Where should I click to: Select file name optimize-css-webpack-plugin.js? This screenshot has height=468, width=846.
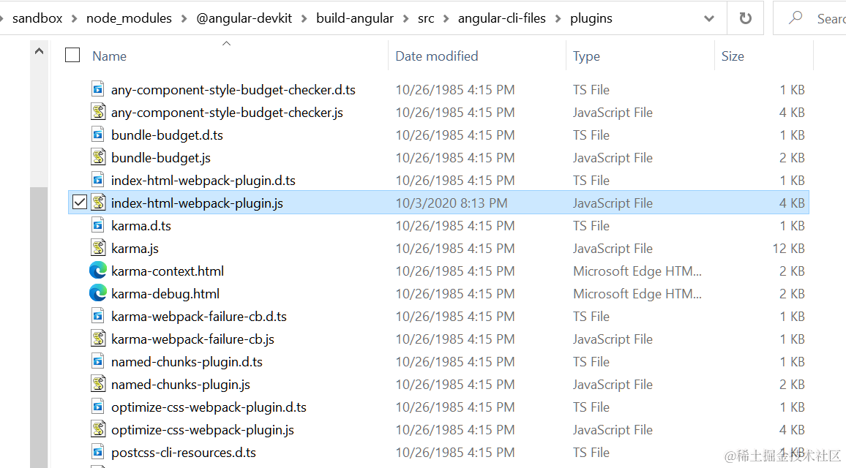202,429
